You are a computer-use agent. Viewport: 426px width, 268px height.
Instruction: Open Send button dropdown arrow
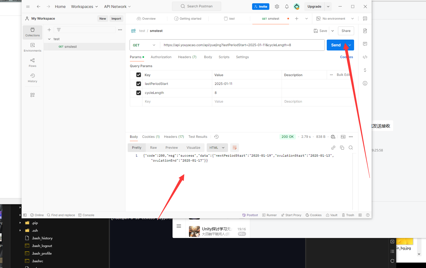pyautogui.click(x=350, y=45)
